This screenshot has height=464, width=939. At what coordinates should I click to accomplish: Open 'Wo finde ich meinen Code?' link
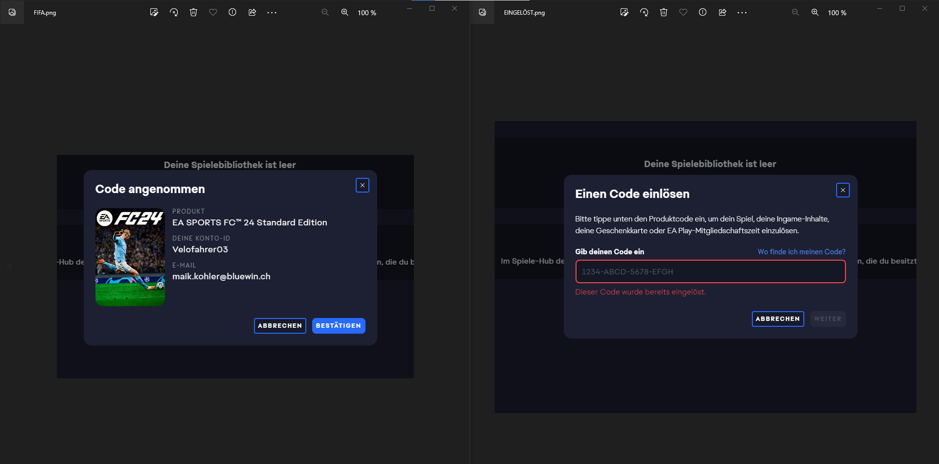(801, 252)
